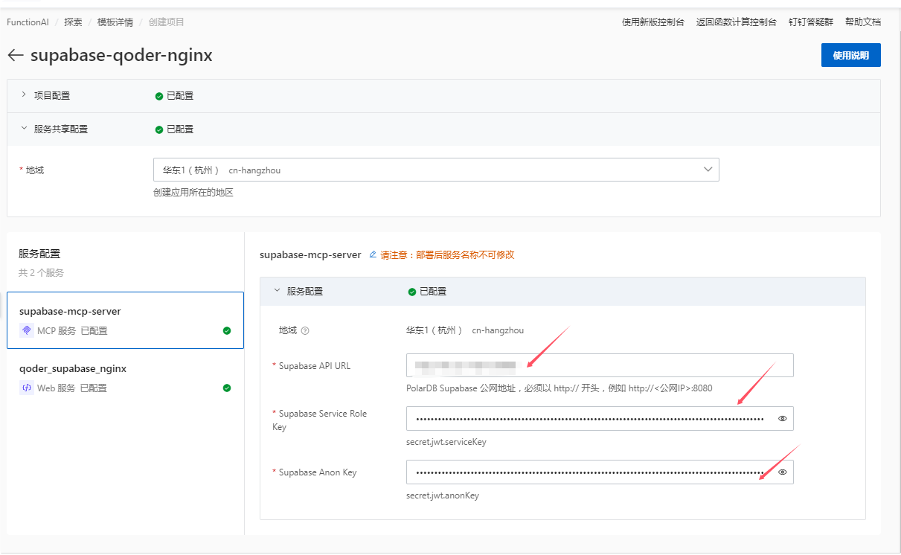Click the help icon beside 地域 label
The image size is (901, 555).
[305, 331]
